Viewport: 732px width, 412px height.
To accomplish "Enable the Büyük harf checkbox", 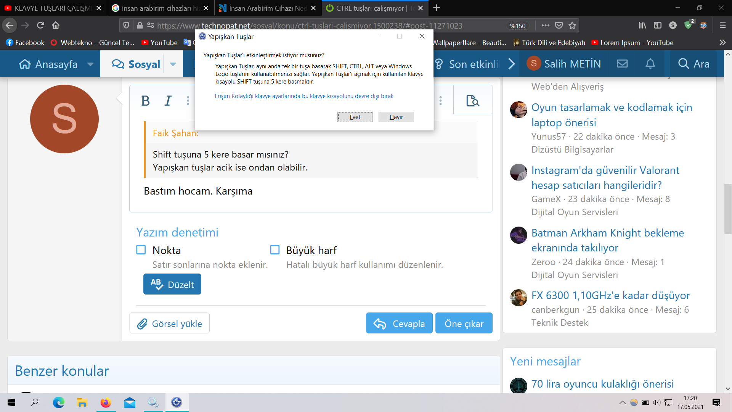I will coord(275,250).
